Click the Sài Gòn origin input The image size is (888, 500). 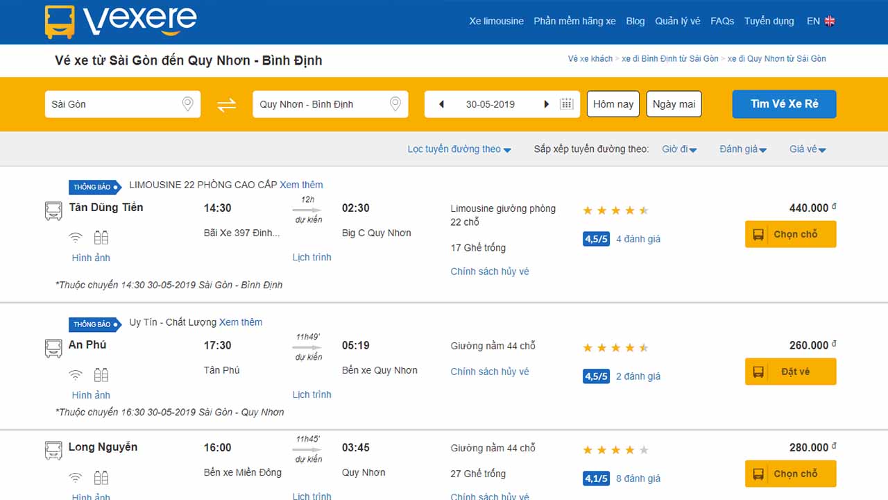pyautogui.click(x=123, y=104)
